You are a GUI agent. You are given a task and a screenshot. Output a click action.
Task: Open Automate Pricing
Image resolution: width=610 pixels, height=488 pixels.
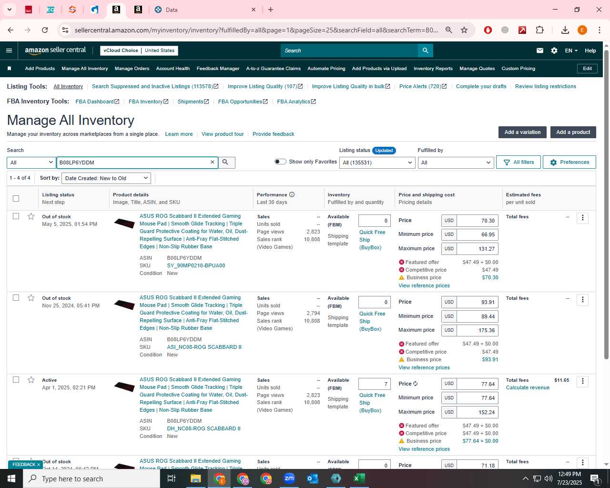click(326, 69)
